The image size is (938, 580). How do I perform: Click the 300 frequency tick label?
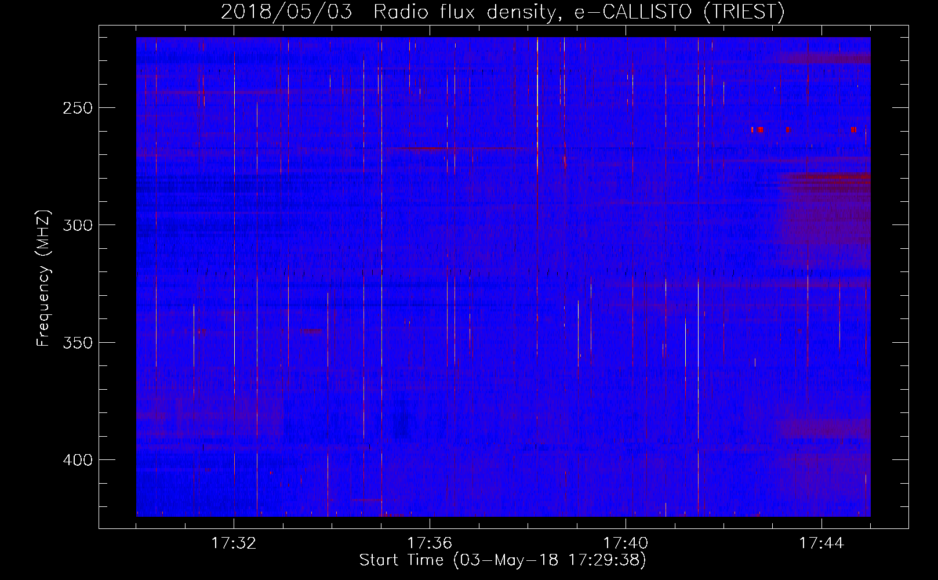click(78, 226)
